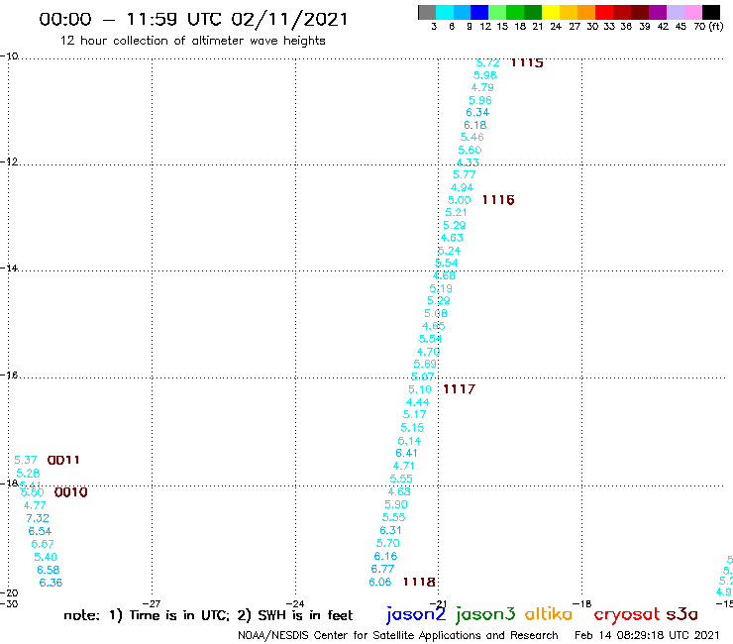Click the time label '0010'
733x644 pixels.
[x=71, y=492]
